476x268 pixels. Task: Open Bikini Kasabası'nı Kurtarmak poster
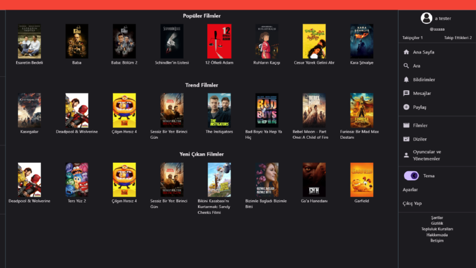coord(219,180)
